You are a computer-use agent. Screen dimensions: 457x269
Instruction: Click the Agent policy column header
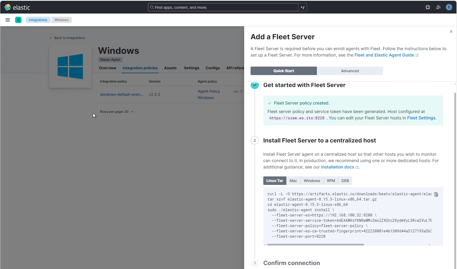207,81
